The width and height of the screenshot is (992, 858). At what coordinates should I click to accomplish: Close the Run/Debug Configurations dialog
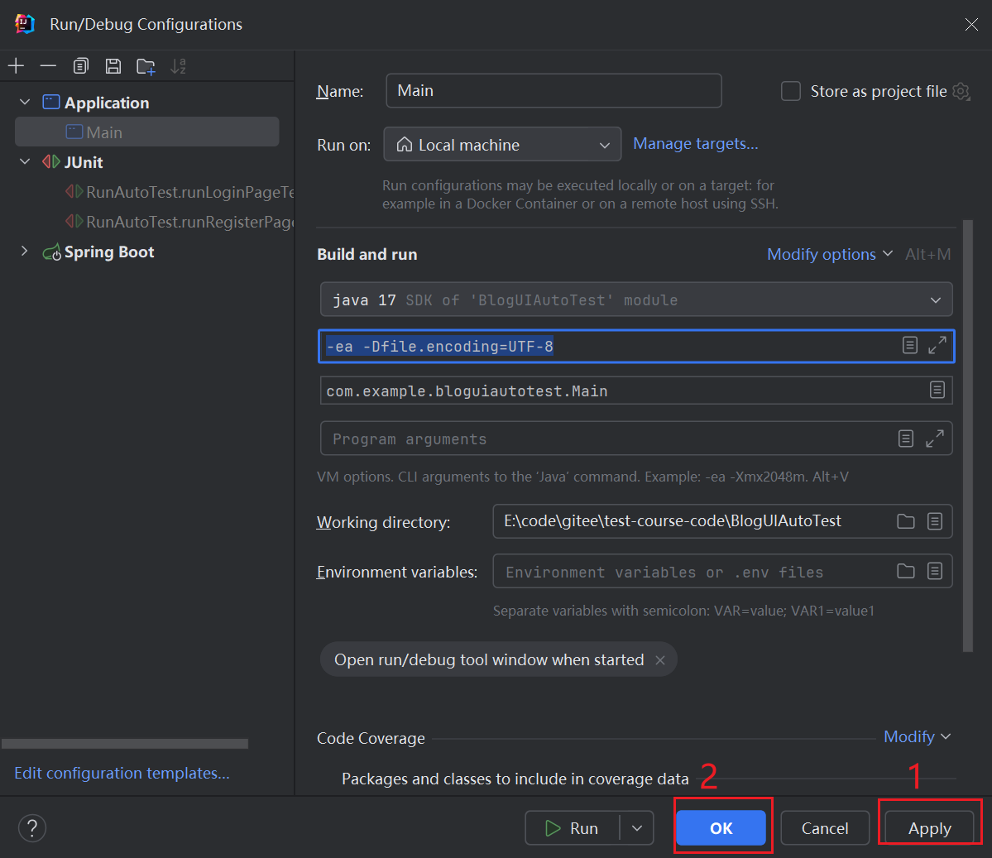click(971, 24)
